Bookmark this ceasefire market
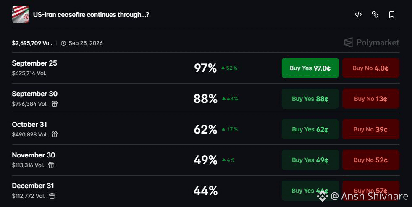This screenshot has height=207, width=412. click(392, 14)
